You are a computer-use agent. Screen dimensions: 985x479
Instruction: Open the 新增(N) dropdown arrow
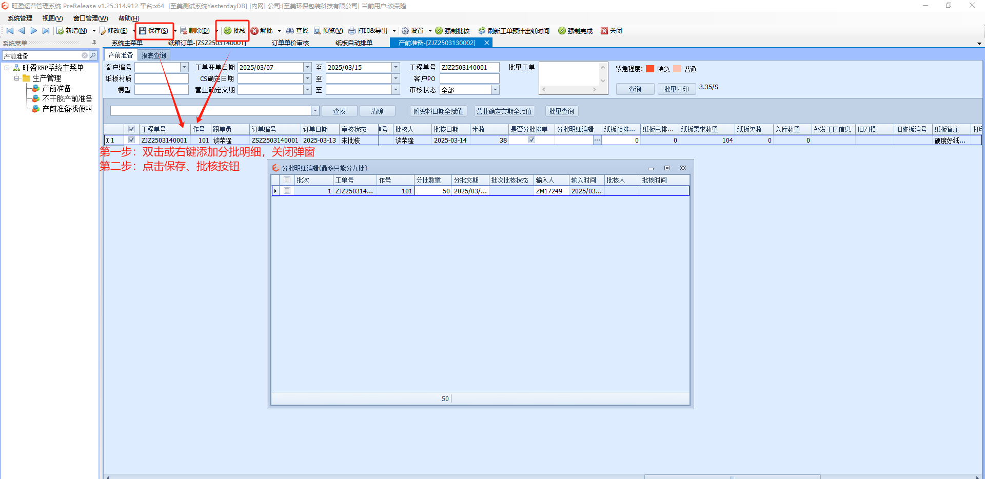click(94, 31)
